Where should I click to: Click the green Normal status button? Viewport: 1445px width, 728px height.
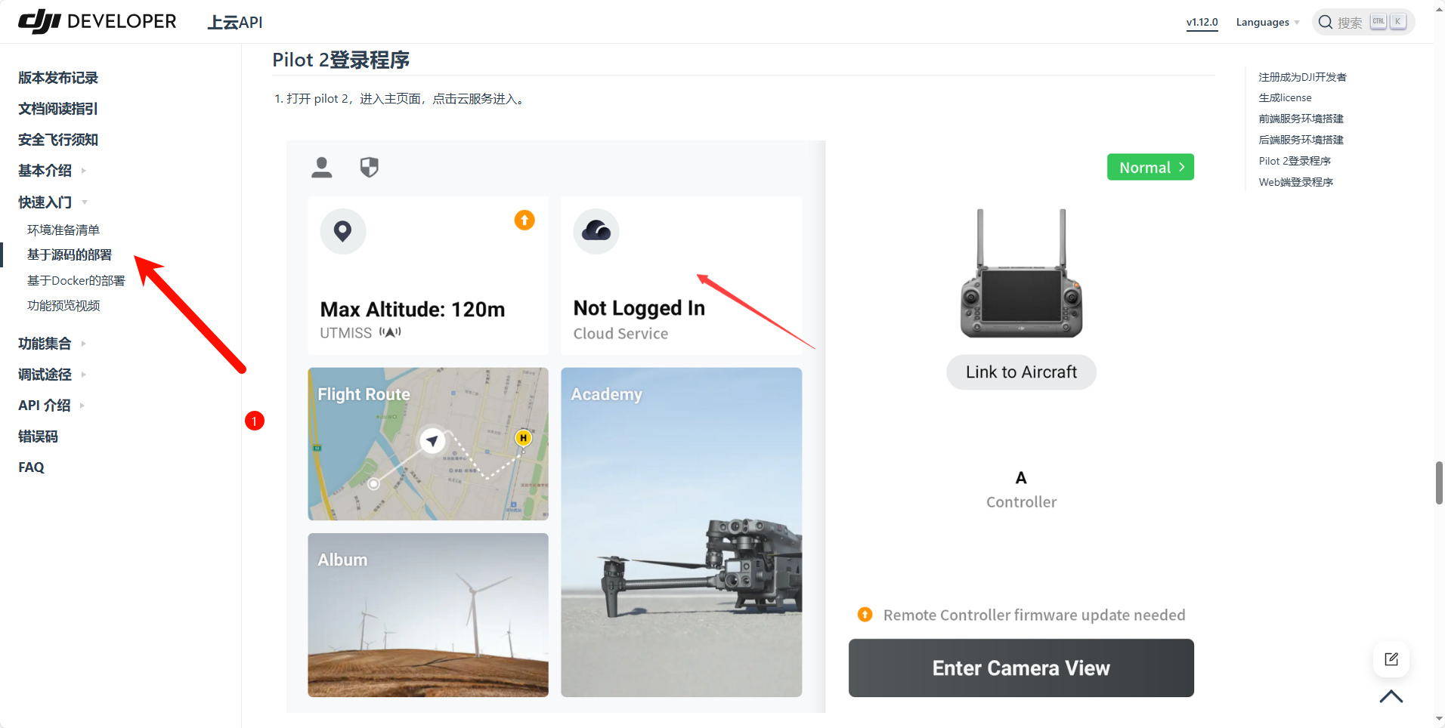1150,168
